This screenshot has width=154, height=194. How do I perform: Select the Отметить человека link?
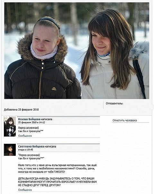pos(125,120)
